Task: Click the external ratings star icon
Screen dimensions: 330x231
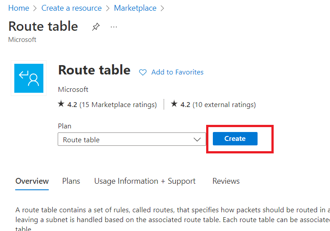Action: 174,105
